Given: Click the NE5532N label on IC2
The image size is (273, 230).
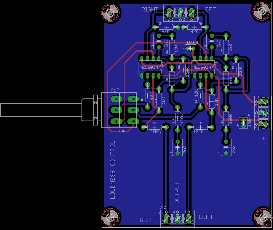Looking at the screenshot, I should pos(148,67).
